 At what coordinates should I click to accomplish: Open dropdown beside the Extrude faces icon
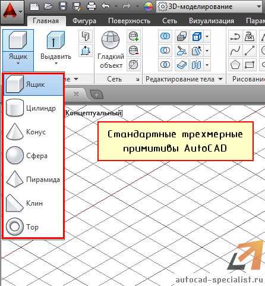207,51
